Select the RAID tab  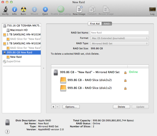coord(107,24)
